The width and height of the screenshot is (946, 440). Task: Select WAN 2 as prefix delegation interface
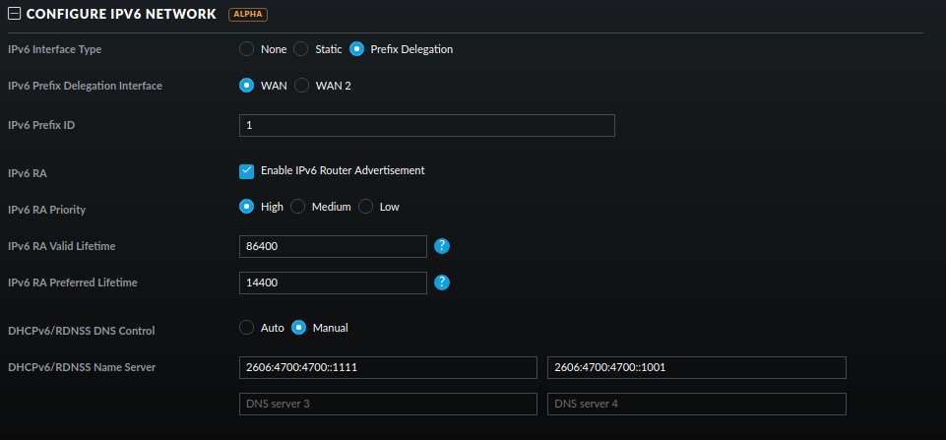302,86
